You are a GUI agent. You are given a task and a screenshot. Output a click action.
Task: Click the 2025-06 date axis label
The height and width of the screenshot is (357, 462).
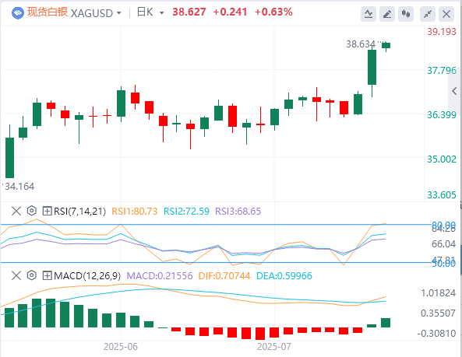(x=121, y=347)
